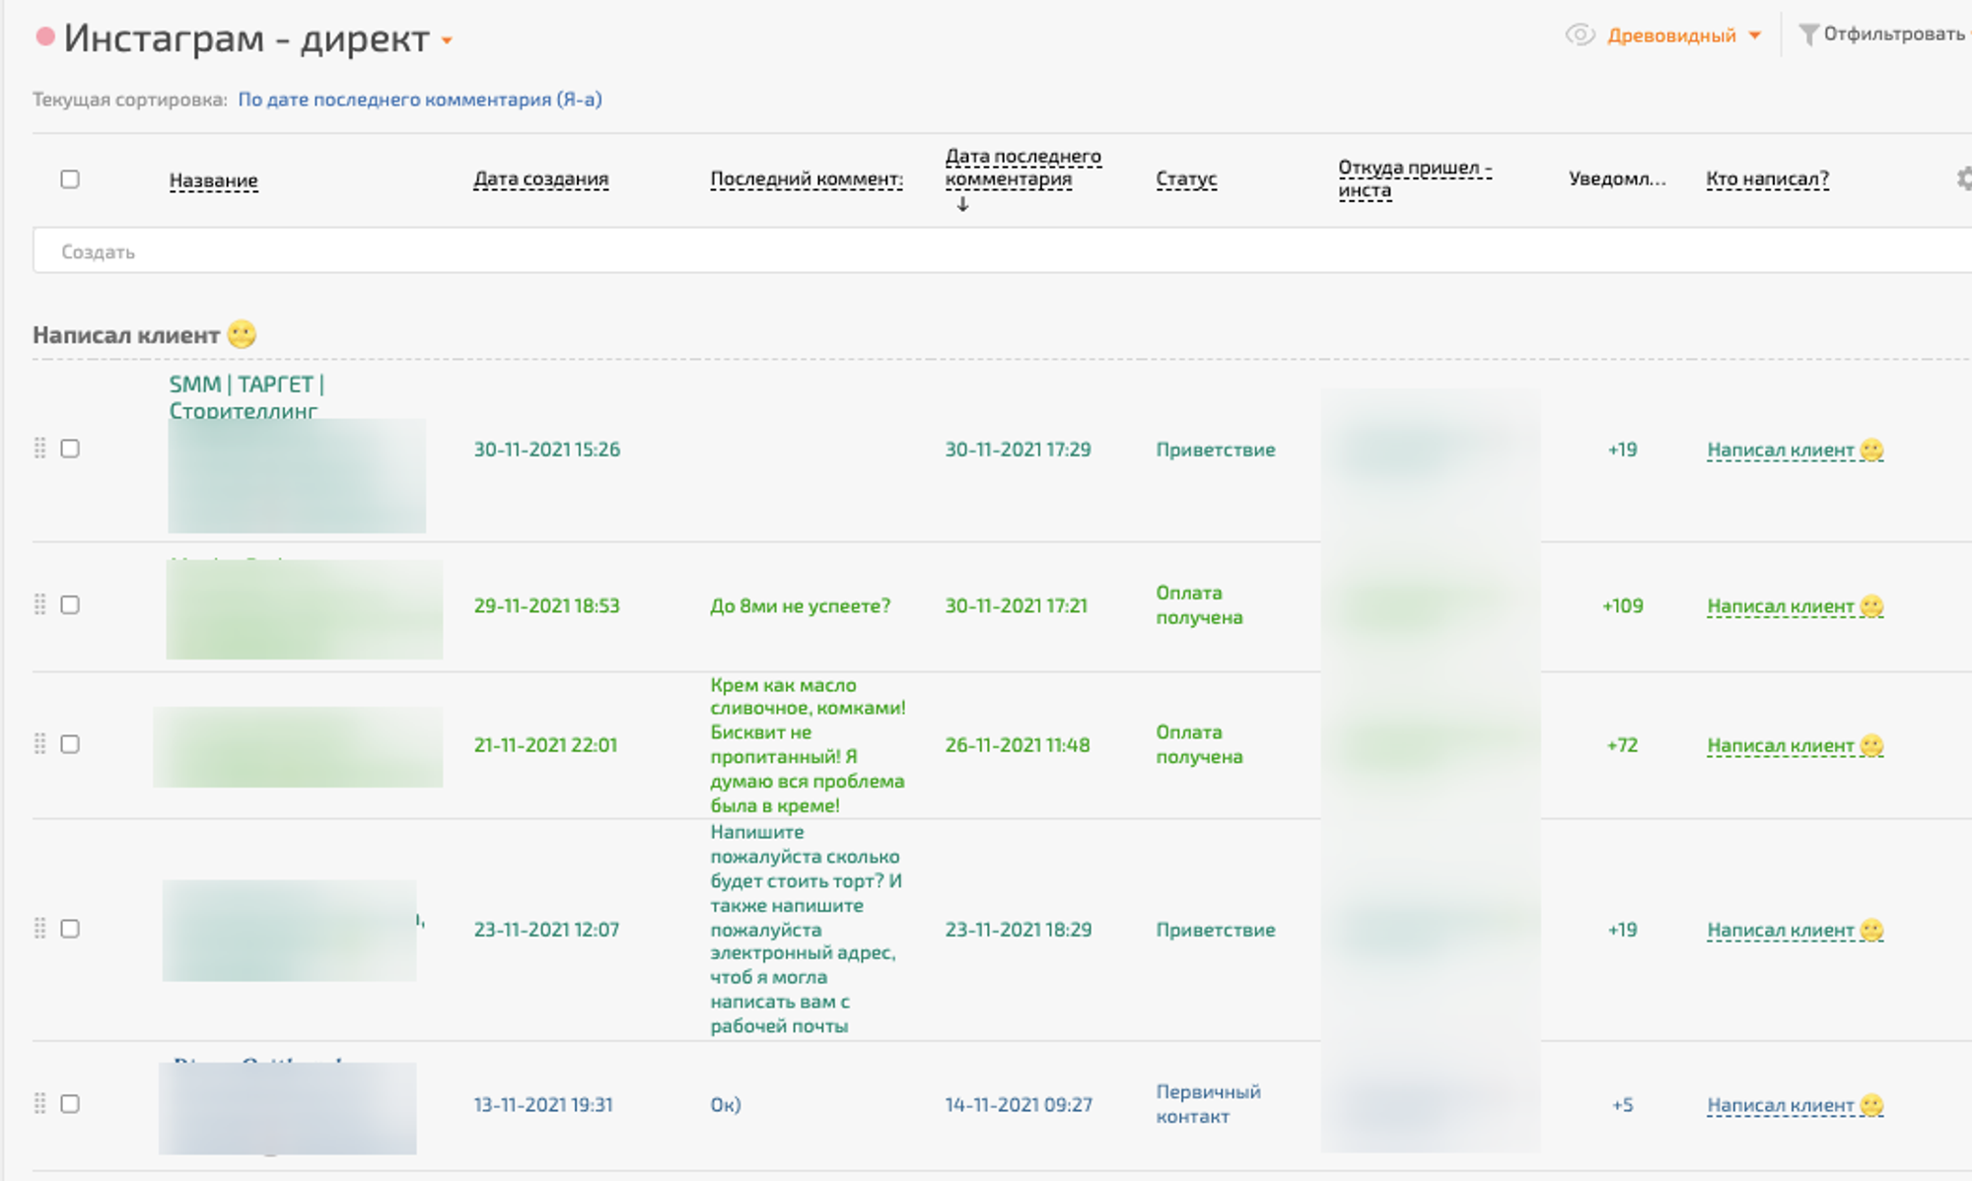
Task: Sort by Статус column header
Action: [1185, 179]
